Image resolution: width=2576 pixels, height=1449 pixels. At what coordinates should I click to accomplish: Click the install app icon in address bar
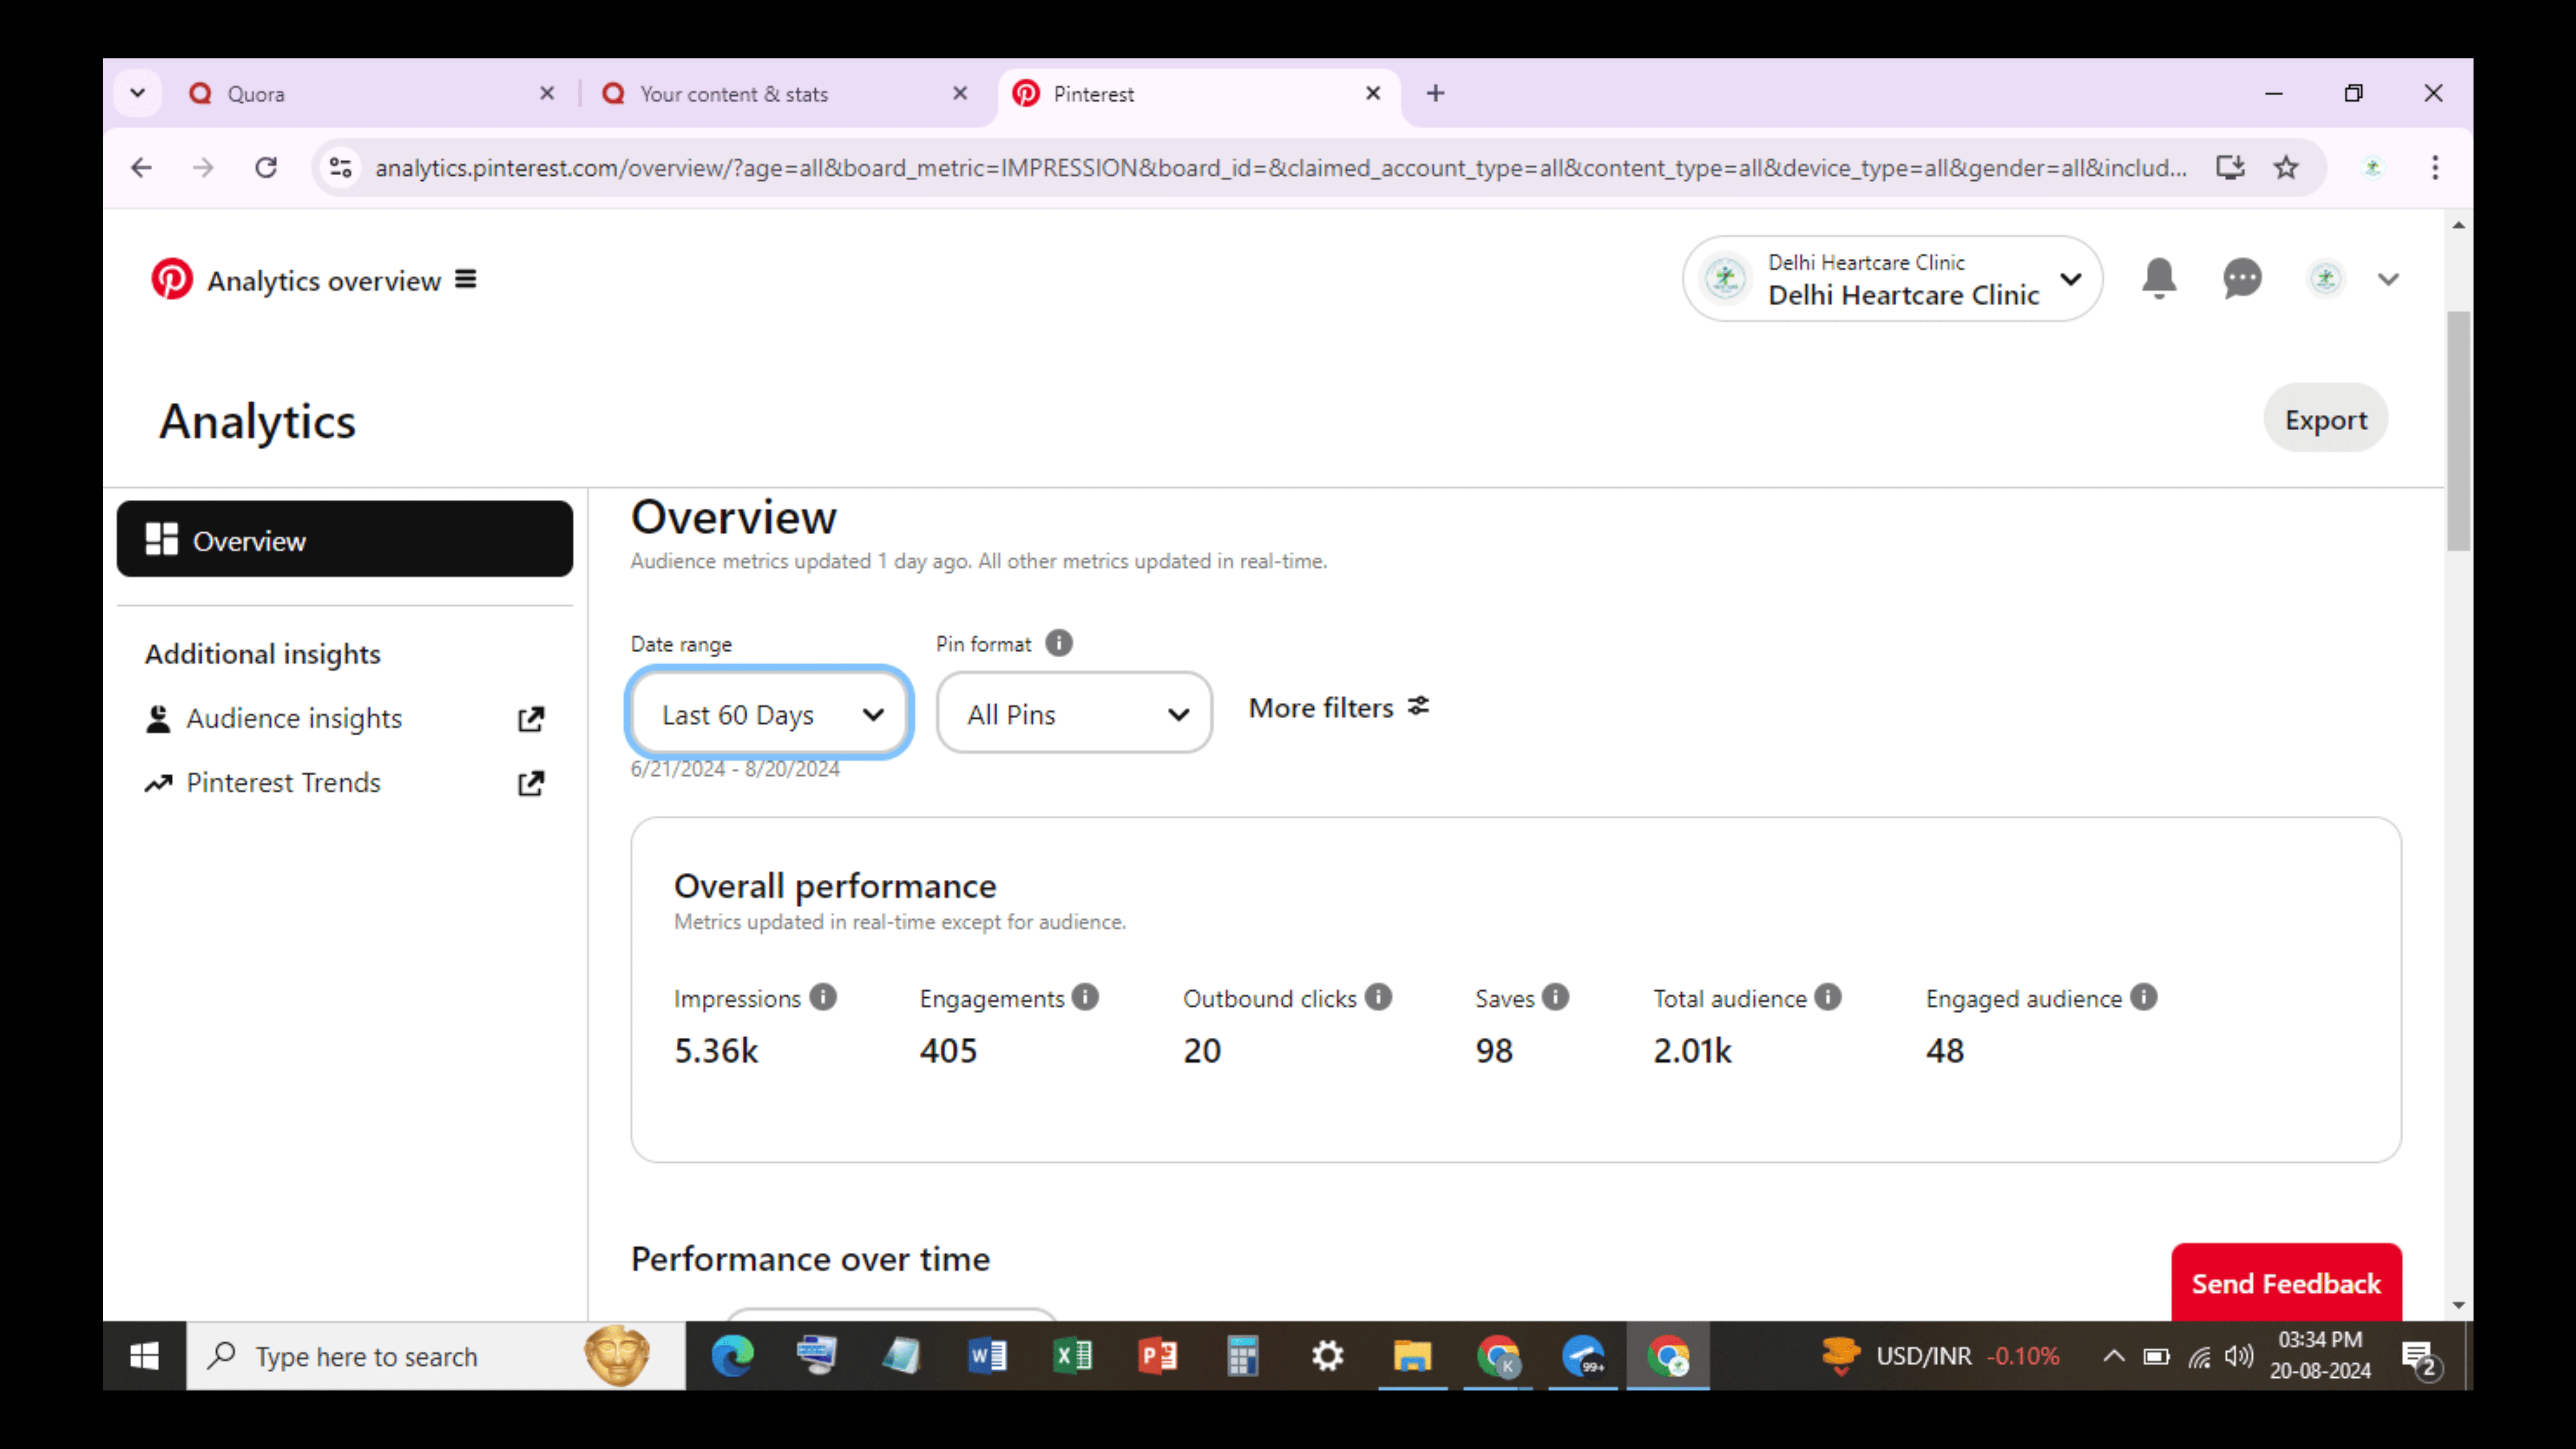click(x=2231, y=167)
